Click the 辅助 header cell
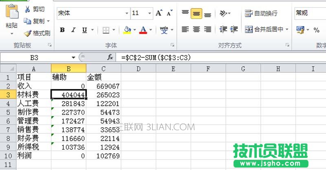This screenshot has width=326, height=170. pos(68,77)
